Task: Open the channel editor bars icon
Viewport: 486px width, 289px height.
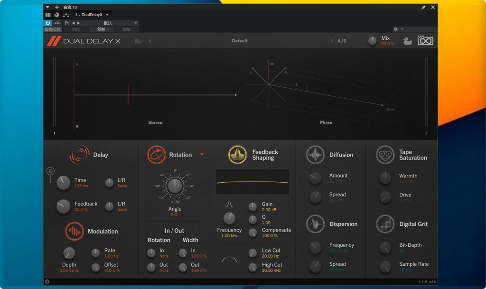Action: click(48, 15)
